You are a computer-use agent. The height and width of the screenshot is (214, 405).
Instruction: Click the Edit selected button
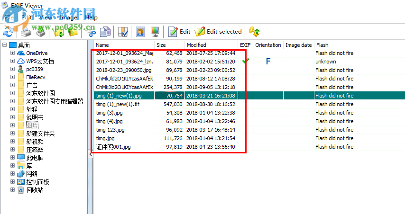pyautogui.click(x=218, y=32)
